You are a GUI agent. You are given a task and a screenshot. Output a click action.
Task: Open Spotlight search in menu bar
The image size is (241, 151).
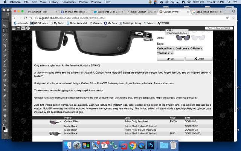[229, 2]
